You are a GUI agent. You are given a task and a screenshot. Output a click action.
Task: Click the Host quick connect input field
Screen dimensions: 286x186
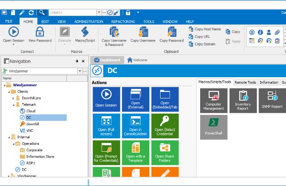tap(72, 13)
